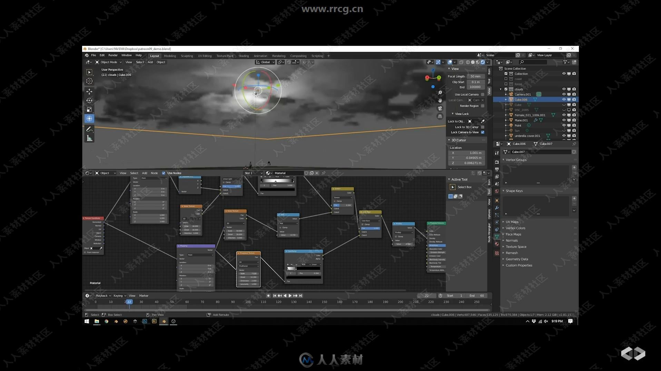Open the Object Mode dropdown
The image size is (661, 371).
tap(109, 62)
